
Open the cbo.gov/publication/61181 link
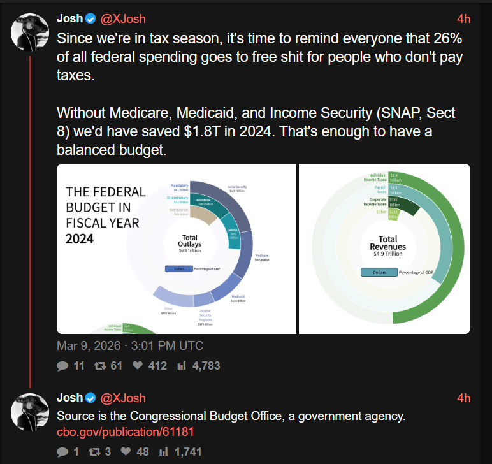(126, 432)
